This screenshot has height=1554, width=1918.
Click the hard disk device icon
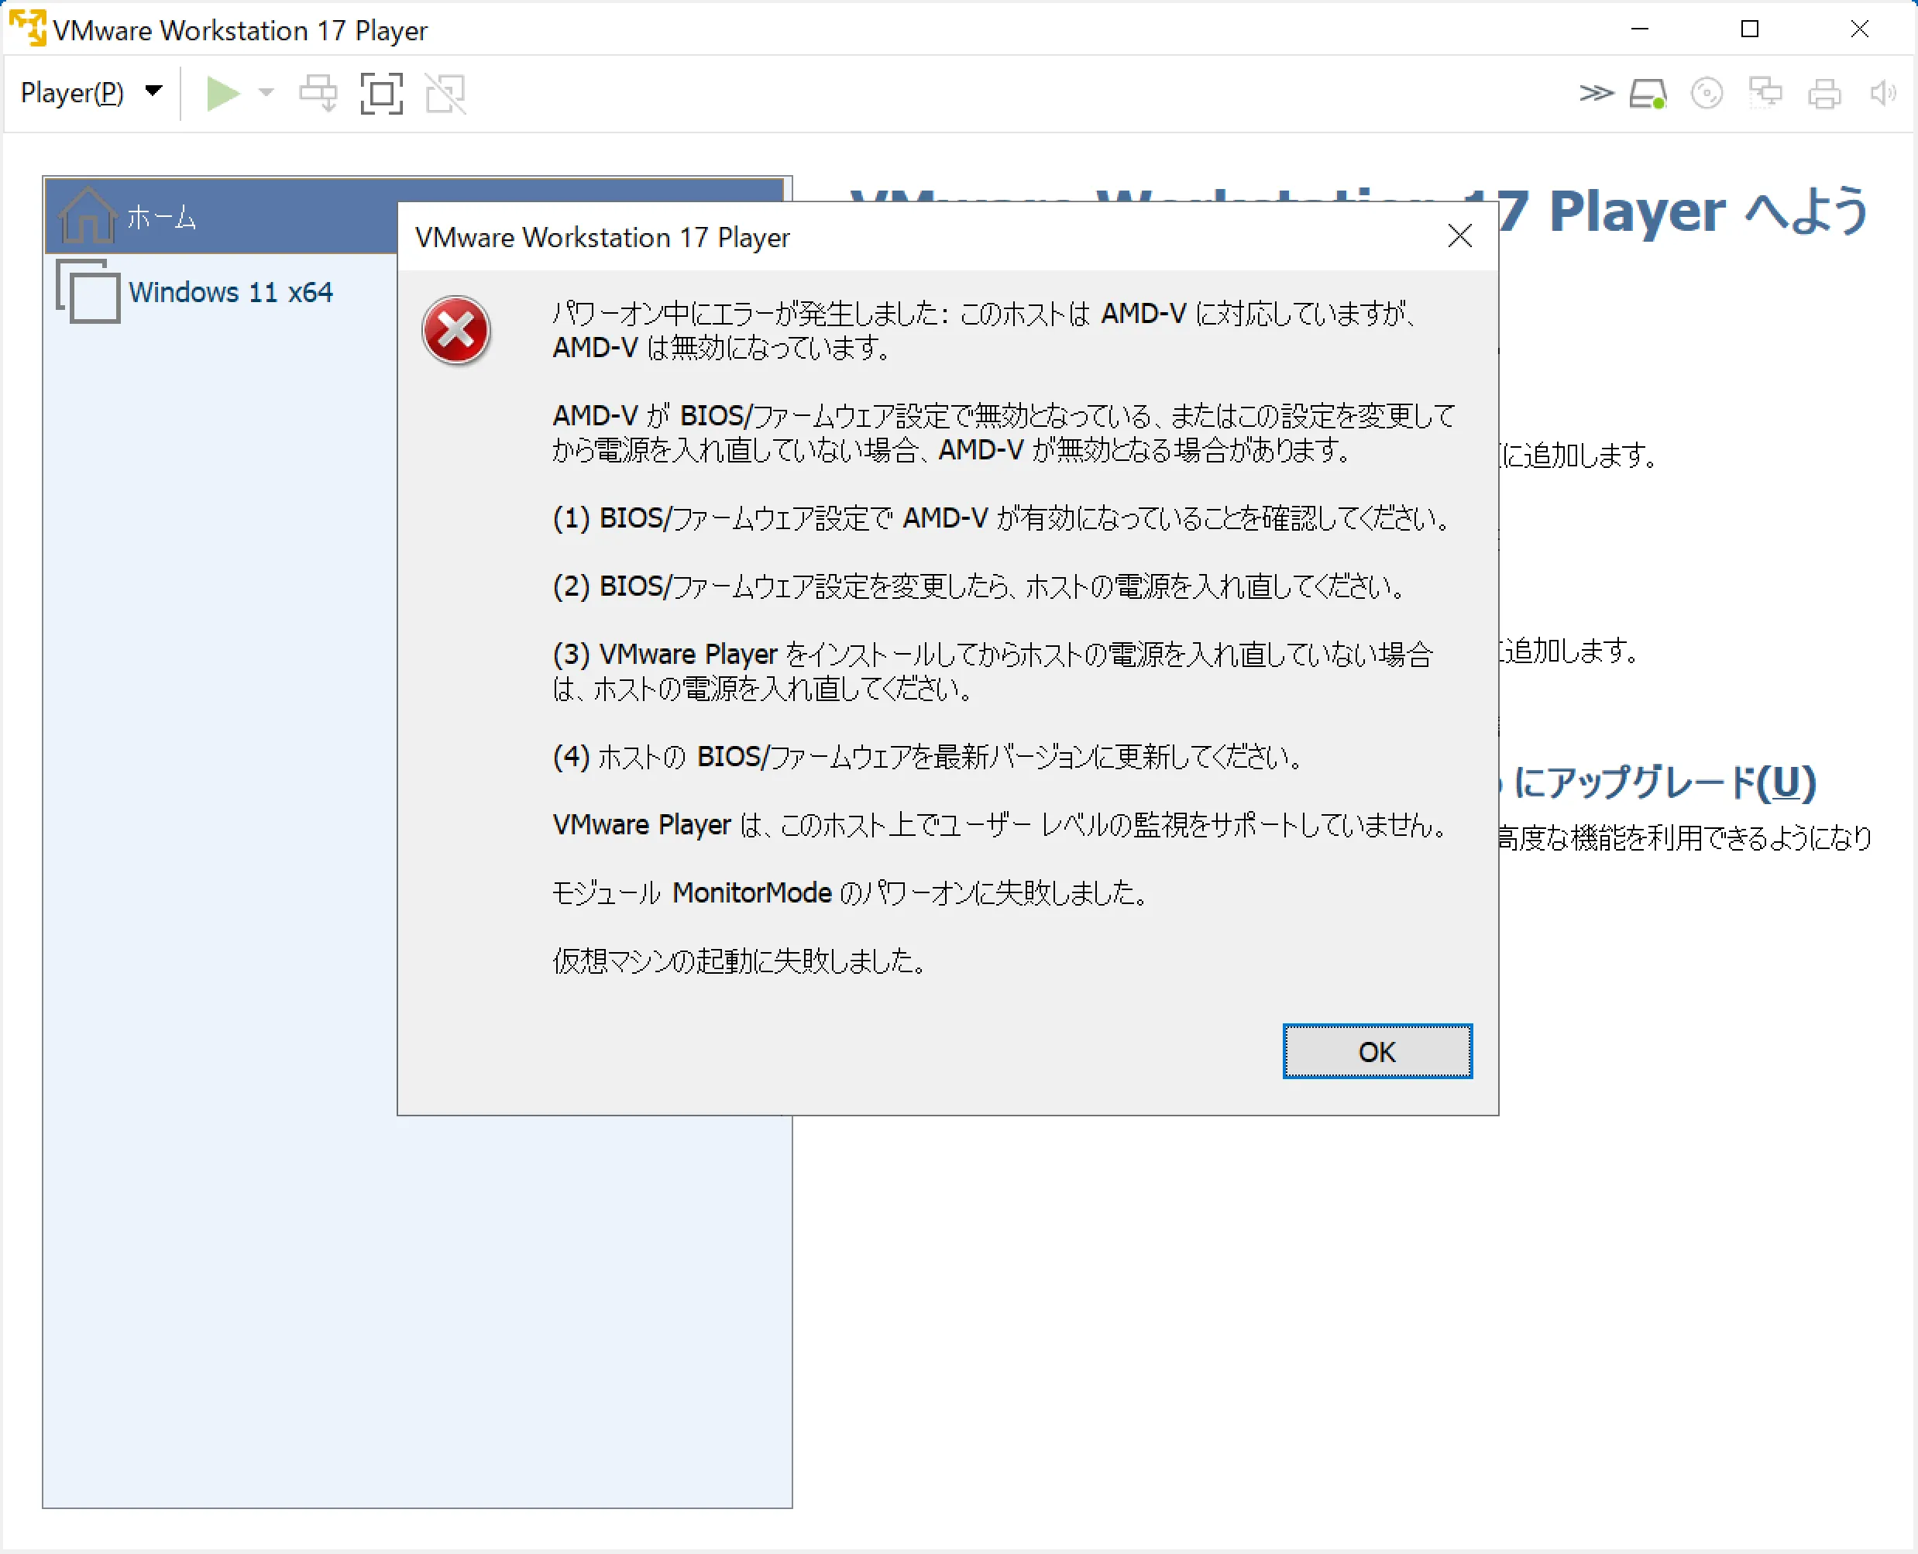coord(1648,93)
